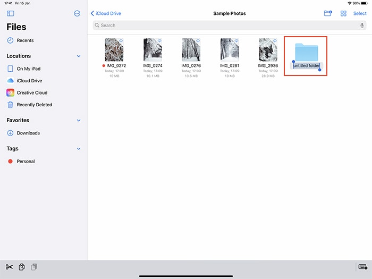
Task: Click the IMG_2936 file name
Action: click(x=268, y=66)
